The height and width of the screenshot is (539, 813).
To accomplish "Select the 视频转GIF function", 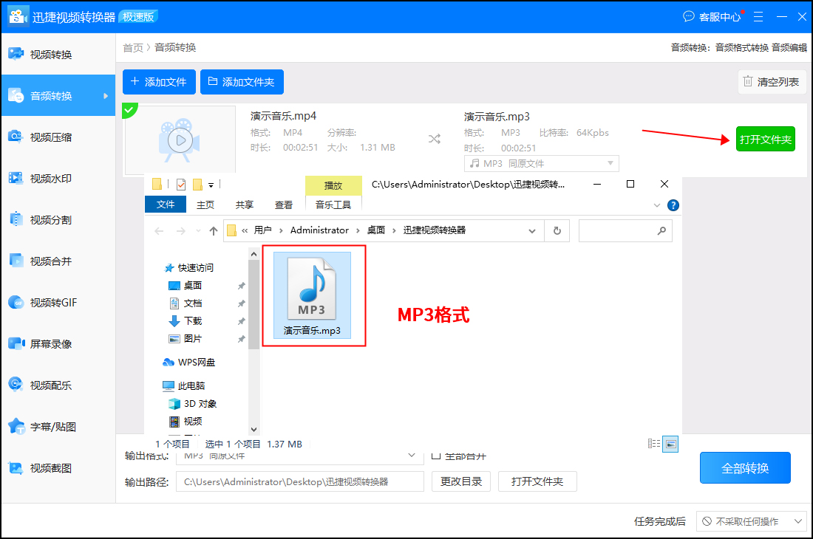I will [58, 301].
